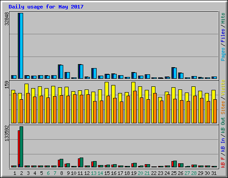
Task: Click weekend day label 13
Action: (x=94, y=173)
